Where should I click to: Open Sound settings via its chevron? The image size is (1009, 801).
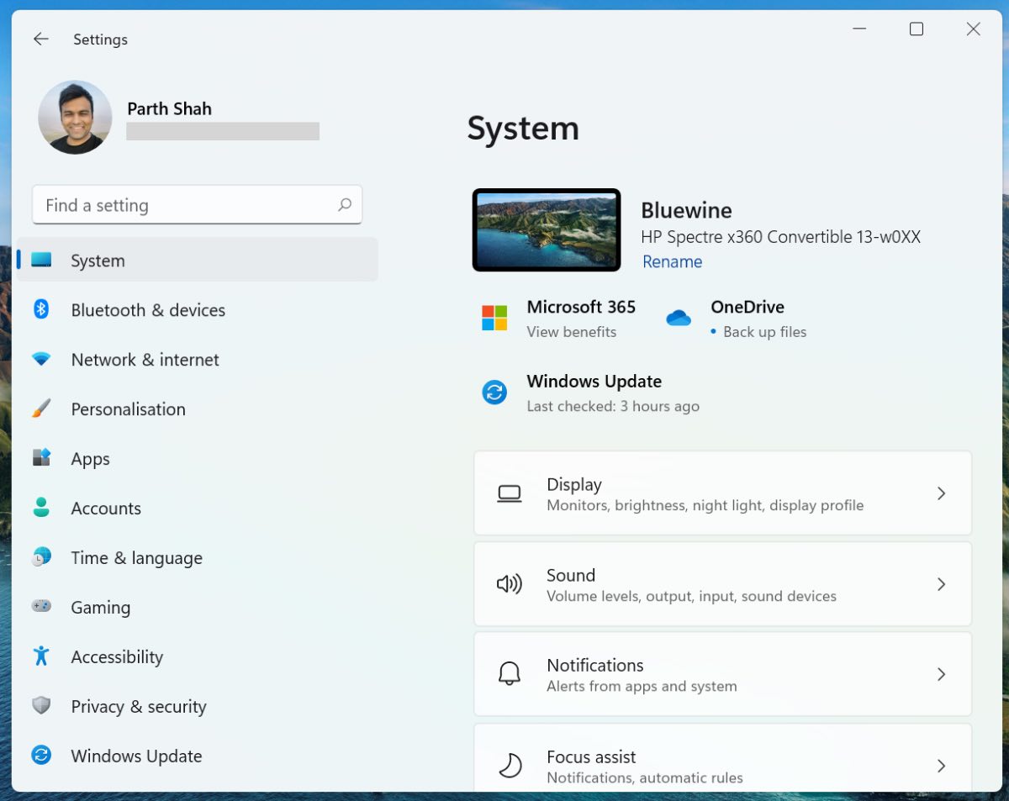(x=941, y=584)
